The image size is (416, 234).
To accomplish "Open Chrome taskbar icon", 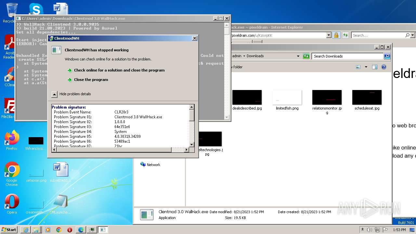I will point(58,230).
